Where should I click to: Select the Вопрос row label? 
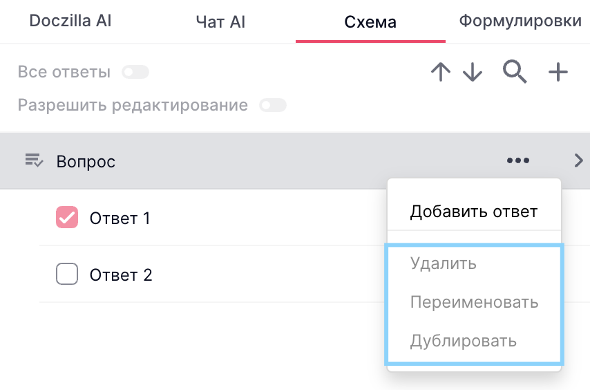pos(86,162)
